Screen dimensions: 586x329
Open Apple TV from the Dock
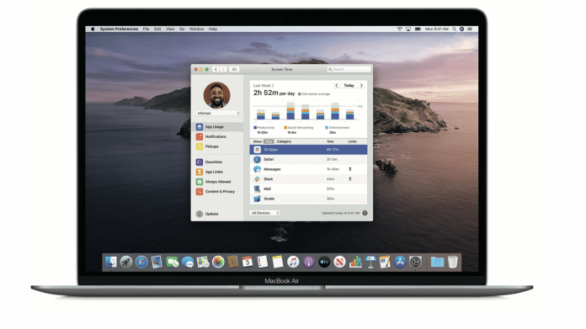click(324, 263)
